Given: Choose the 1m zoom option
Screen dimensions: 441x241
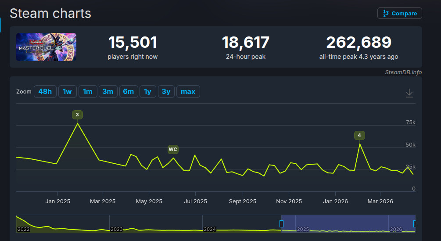Looking at the screenshot, I should pos(87,91).
